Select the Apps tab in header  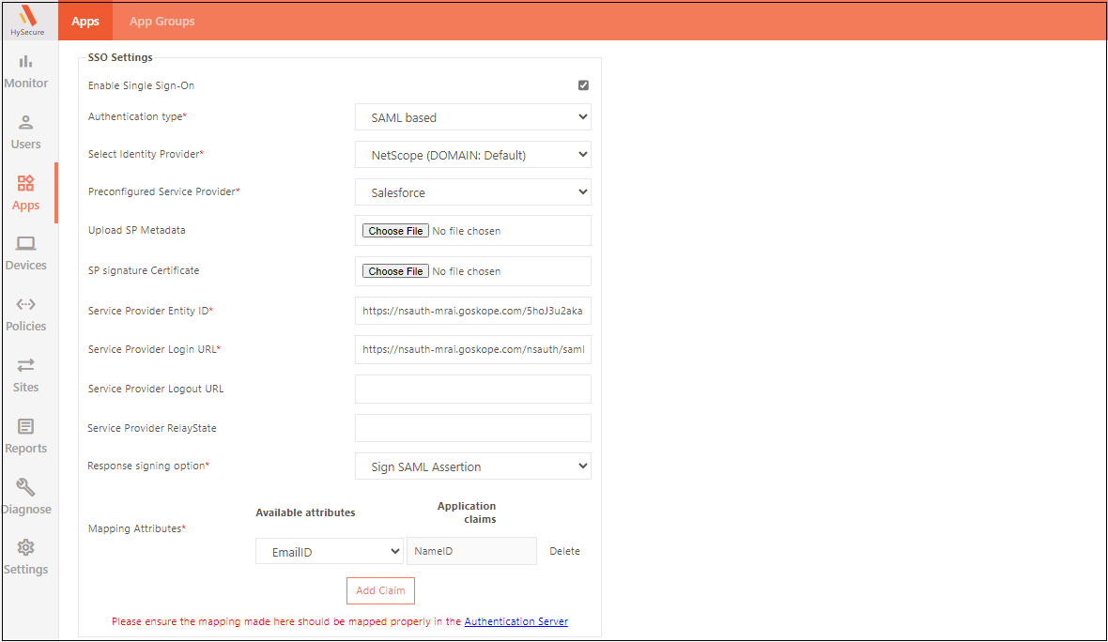(x=85, y=22)
